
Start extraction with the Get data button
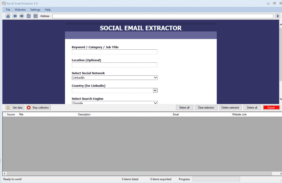pyautogui.click(x=15, y=108)
